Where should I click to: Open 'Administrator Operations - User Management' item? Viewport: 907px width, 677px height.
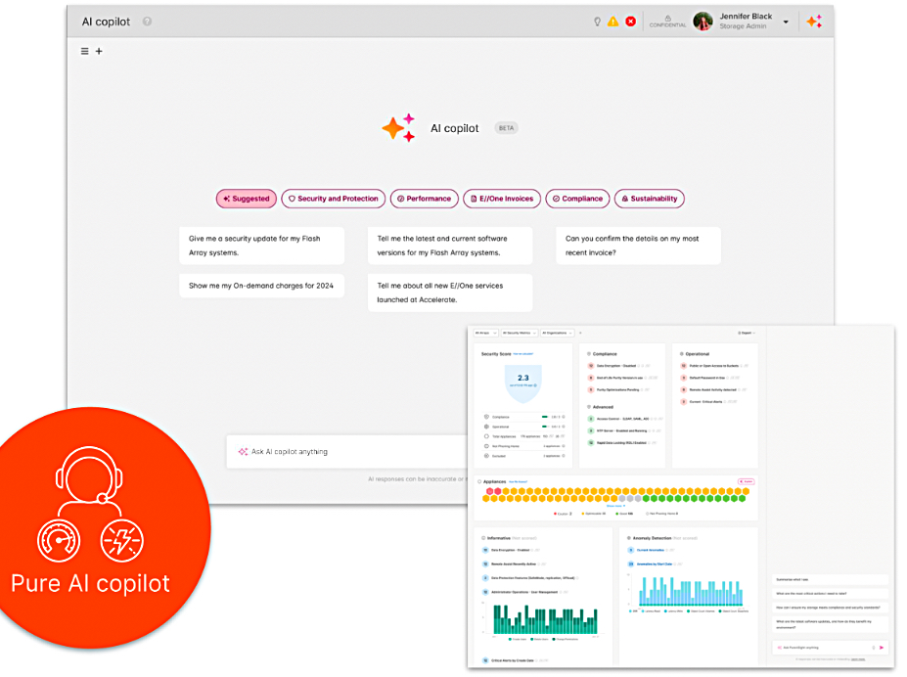coord(524,592)
